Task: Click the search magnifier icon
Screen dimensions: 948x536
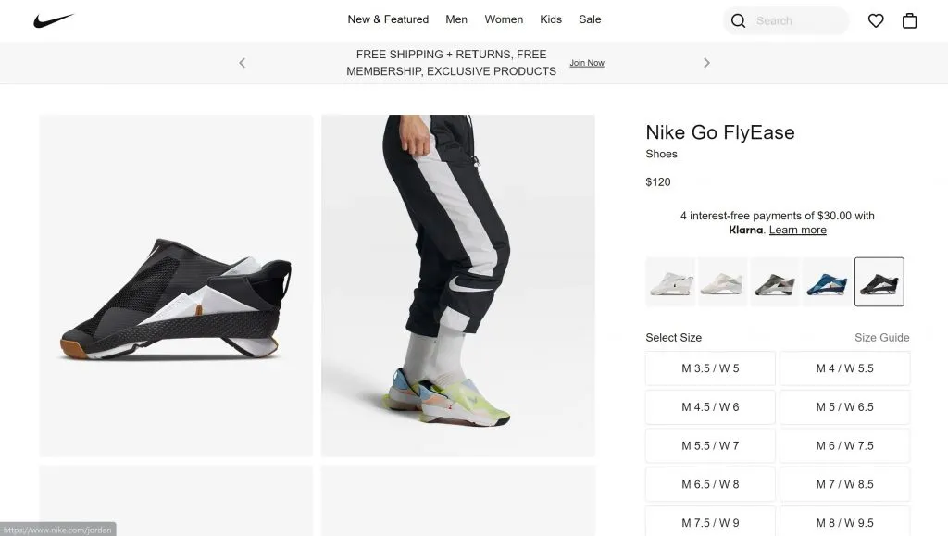Action: point(738,20)
